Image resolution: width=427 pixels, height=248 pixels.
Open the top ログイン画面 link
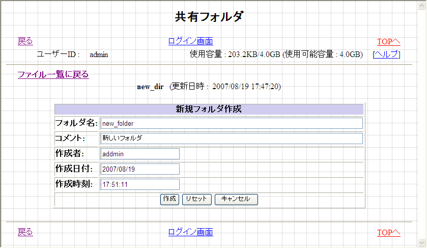(190, 41)
